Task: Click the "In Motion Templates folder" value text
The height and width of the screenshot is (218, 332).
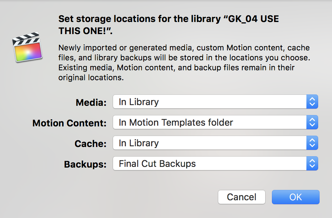Action: [176, 122]
